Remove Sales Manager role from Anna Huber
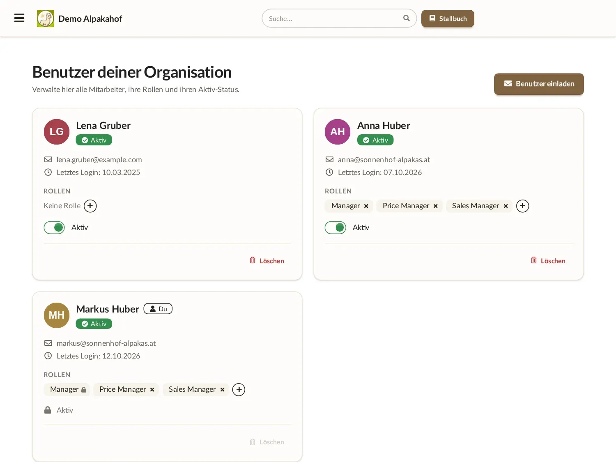 click(x=506, y=206)
